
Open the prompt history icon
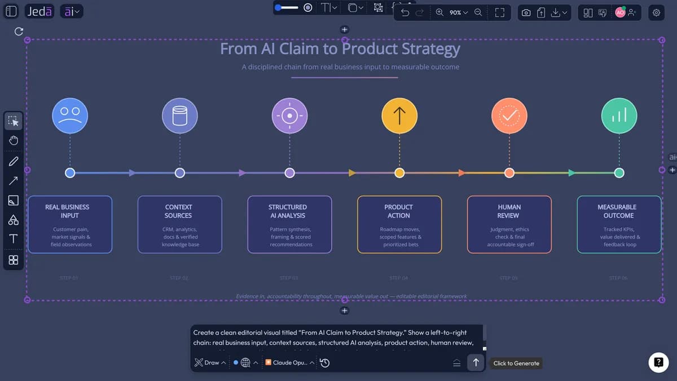click(x=325, y=362)
